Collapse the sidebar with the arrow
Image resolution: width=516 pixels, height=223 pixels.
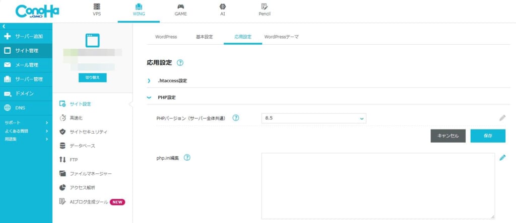pos(4,26)
